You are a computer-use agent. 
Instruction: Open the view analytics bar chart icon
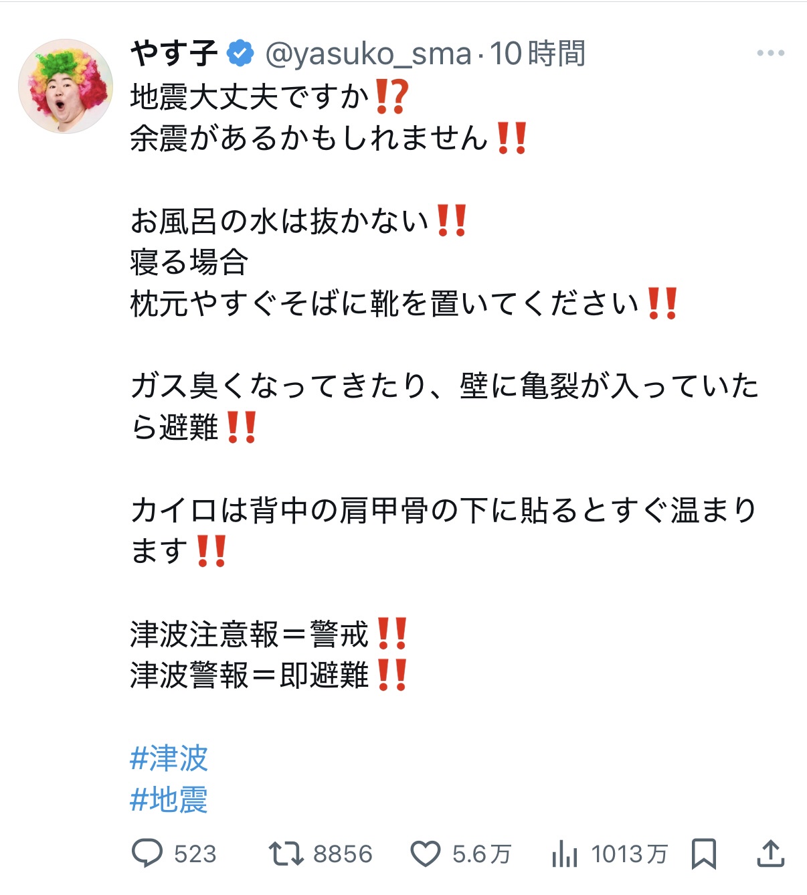pyautogui.click(x=565, y=854)
